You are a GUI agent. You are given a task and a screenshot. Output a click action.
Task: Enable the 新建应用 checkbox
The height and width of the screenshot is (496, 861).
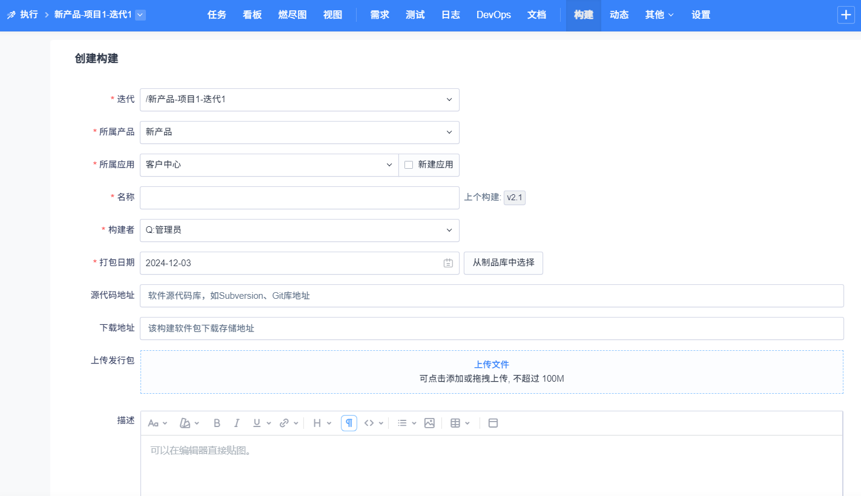[x=409, y=165]
